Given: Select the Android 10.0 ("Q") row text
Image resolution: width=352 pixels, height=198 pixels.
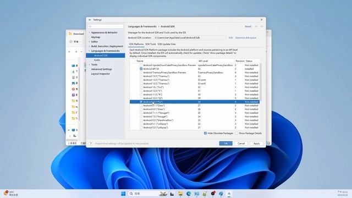Looking at the screenshot, I should pos(153,98).
